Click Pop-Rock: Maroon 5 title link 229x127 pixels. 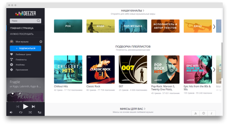pos(163,88)
